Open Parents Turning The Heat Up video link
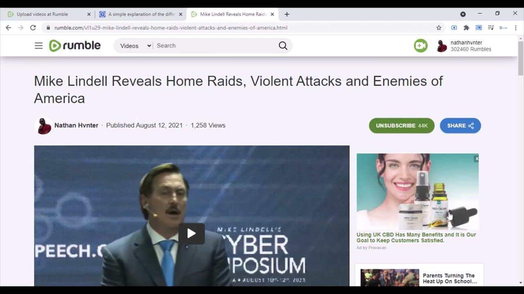Viewport: 524px width, 294px height. [x=450, y=278]
